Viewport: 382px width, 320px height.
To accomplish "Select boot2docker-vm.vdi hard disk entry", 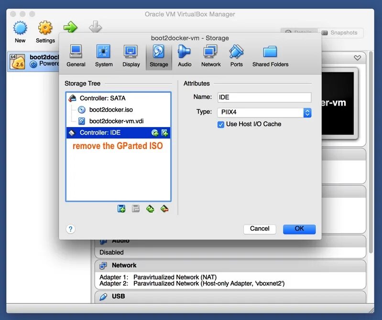I will [x=119, y=121].
